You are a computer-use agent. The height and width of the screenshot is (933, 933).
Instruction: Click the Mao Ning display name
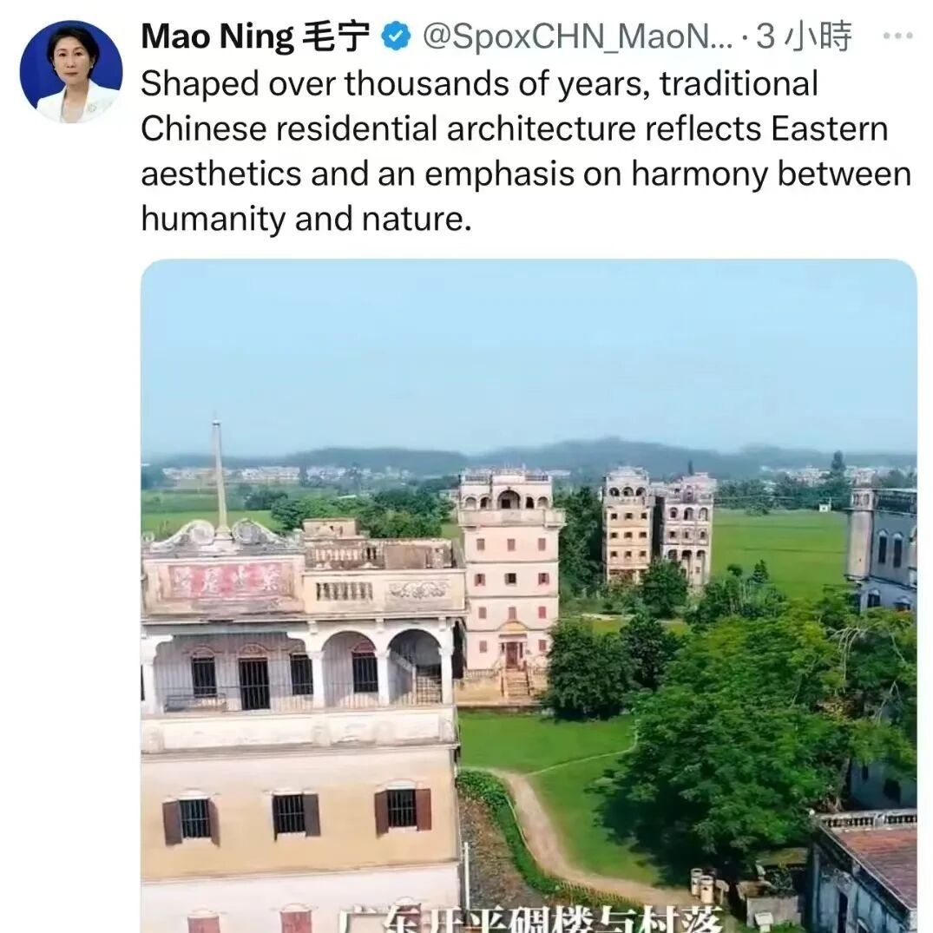pos(217,37)
